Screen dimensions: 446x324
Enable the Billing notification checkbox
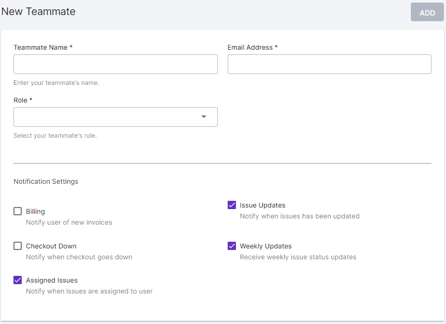click(18, 211)
